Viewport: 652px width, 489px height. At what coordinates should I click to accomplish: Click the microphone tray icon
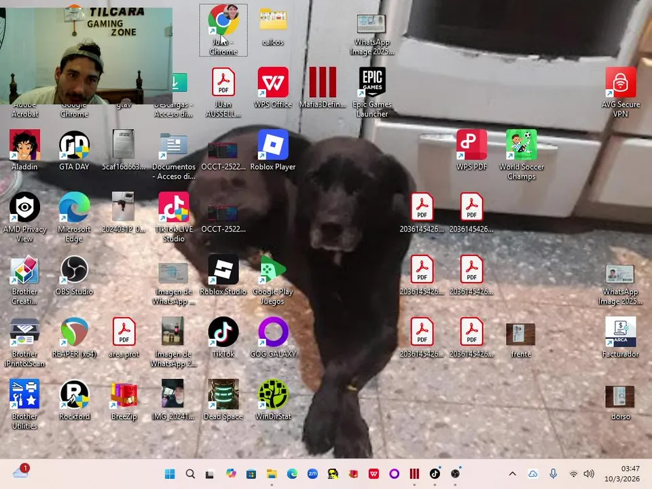(553, 473)
